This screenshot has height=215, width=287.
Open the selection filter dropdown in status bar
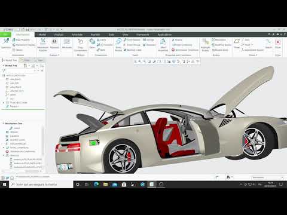267,177
